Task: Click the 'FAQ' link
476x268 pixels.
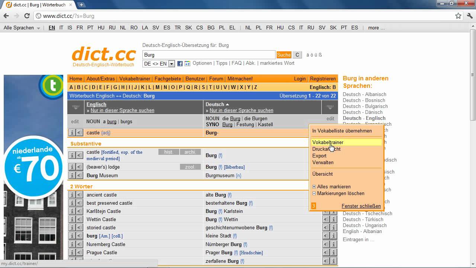Action: (237, 63)
